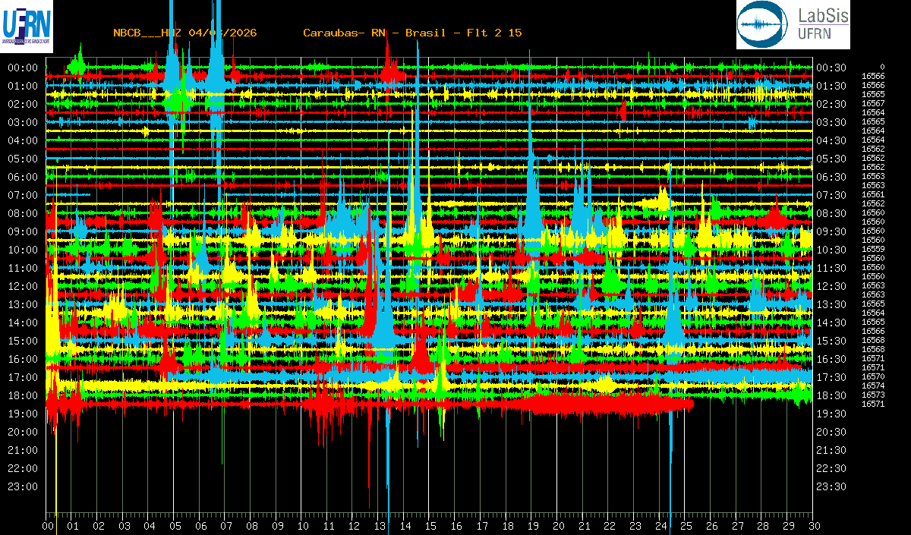Select minute mark 15 on the bottom axis

430,526
